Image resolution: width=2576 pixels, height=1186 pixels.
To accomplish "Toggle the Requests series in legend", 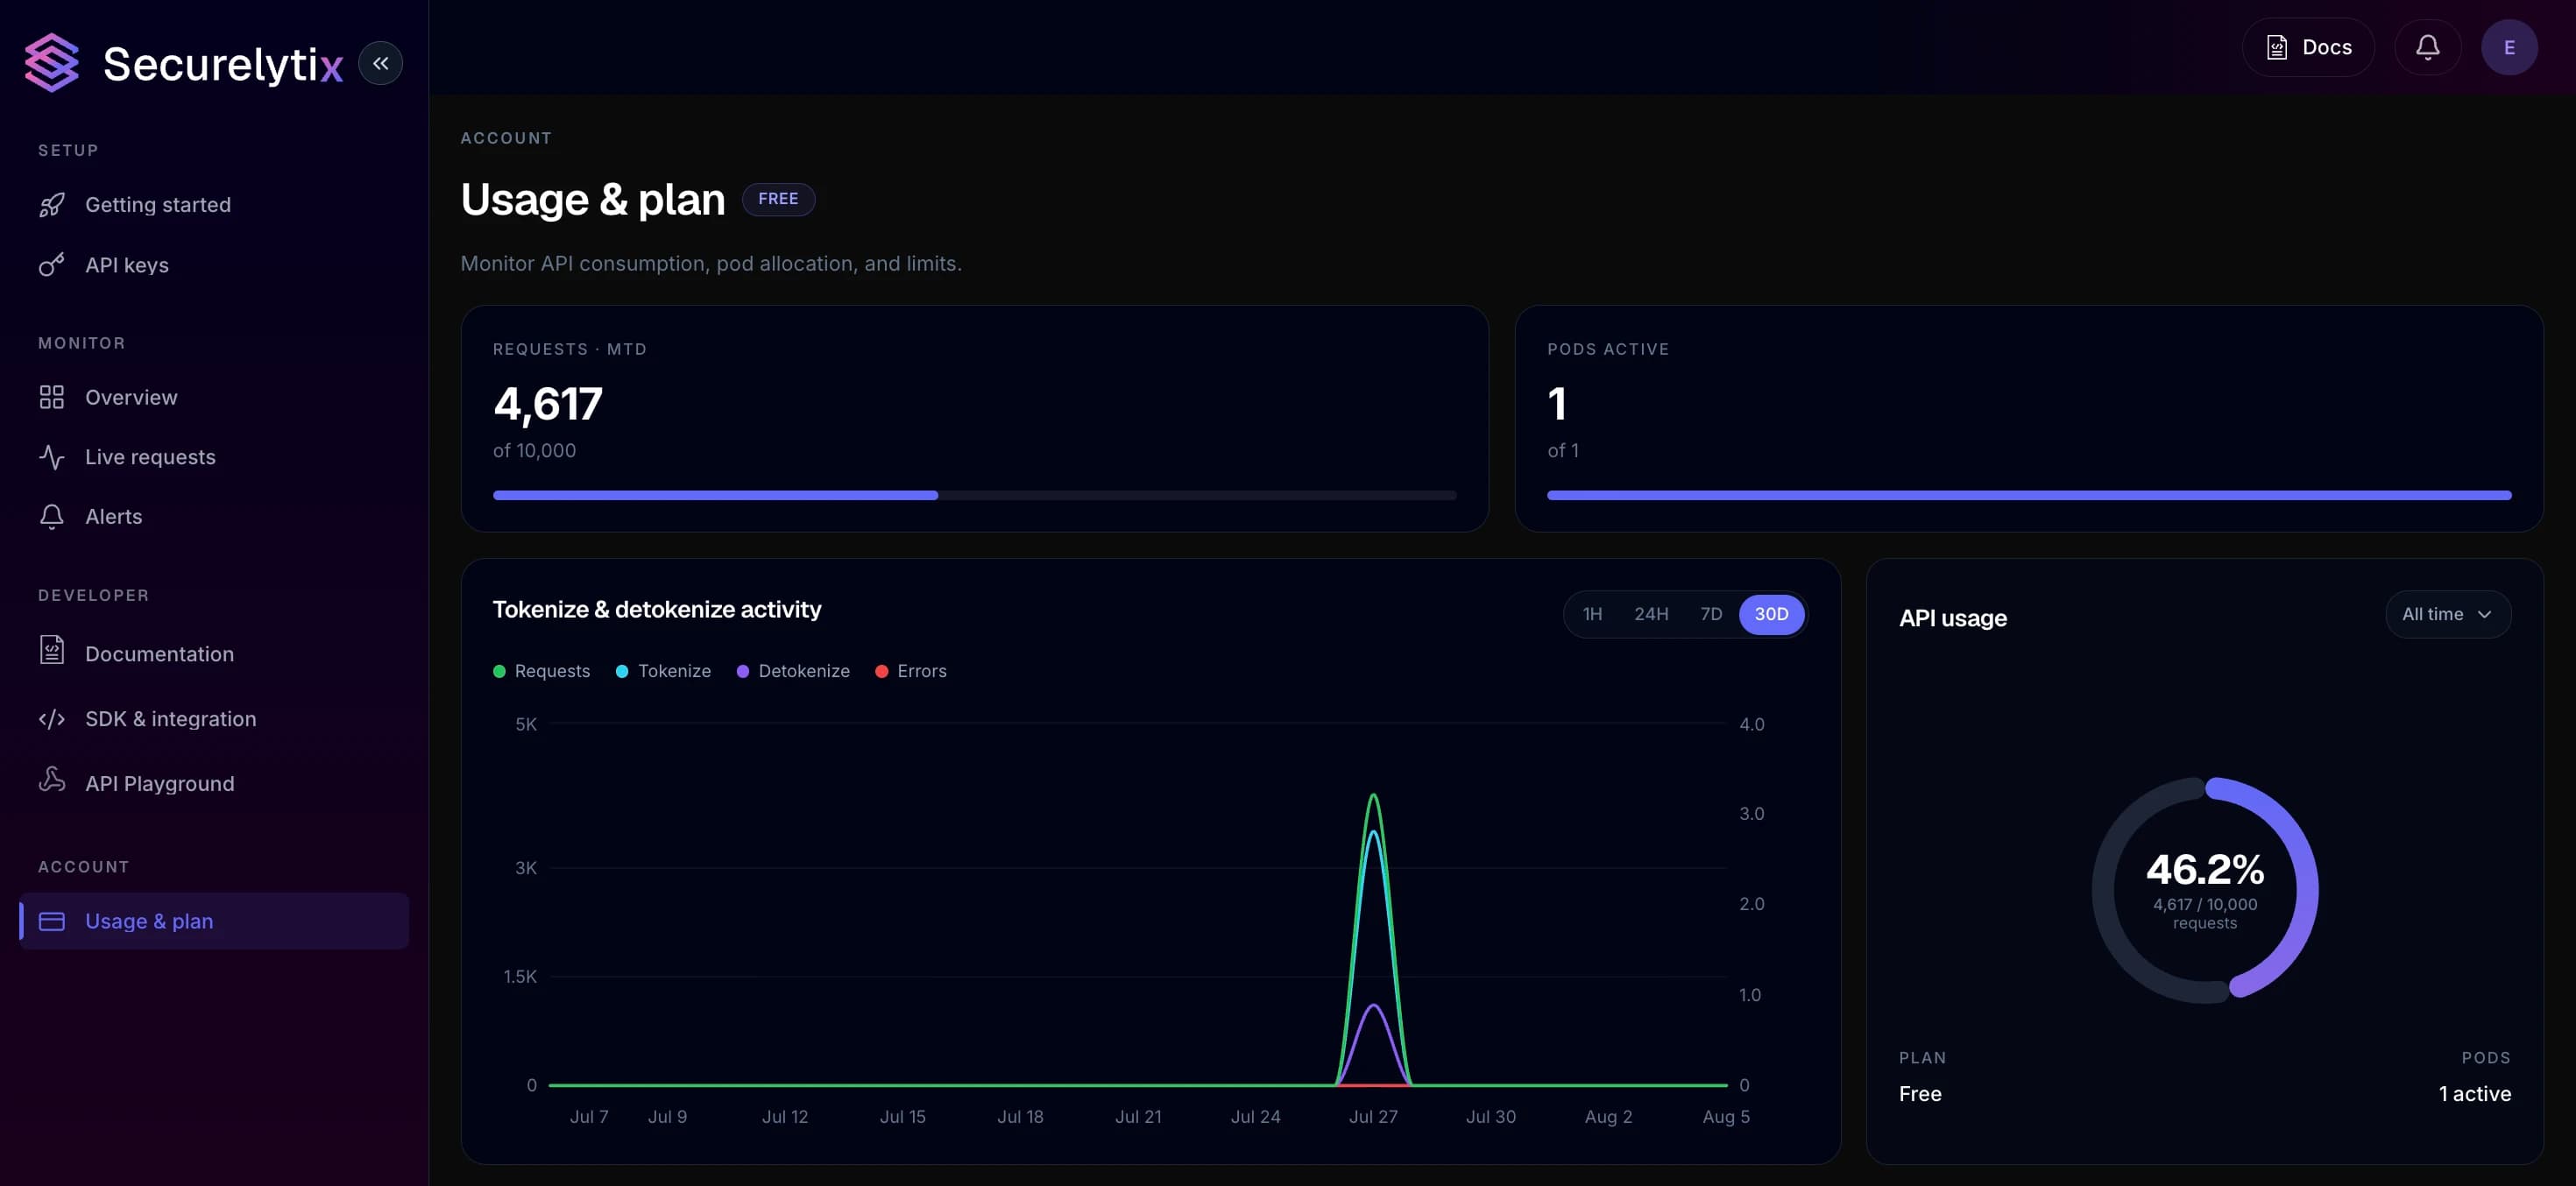I will click(x=541, y=671).
